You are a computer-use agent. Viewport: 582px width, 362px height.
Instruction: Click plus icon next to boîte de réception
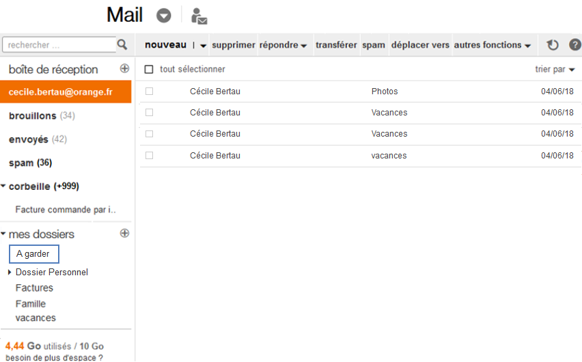pyautogui.click(x=125, y=68)
